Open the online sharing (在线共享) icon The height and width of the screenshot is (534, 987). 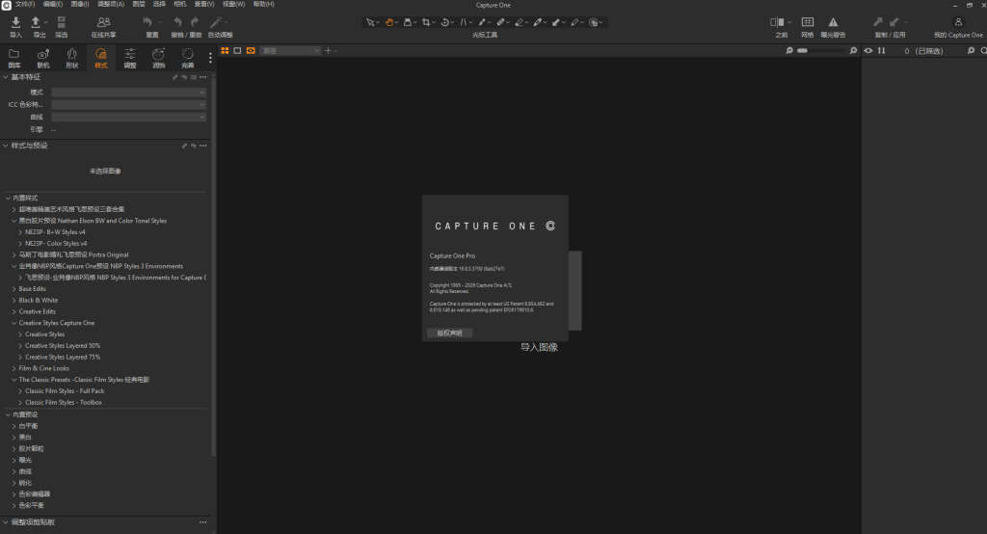(x=104, y=23)
